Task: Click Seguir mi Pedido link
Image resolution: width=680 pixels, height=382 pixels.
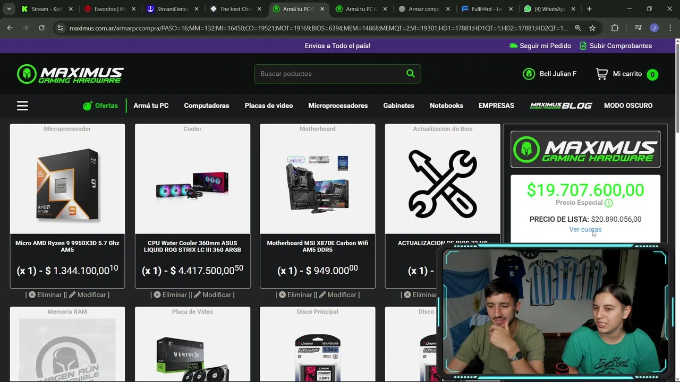Action: pyautogui.click(x=545, y=46)
